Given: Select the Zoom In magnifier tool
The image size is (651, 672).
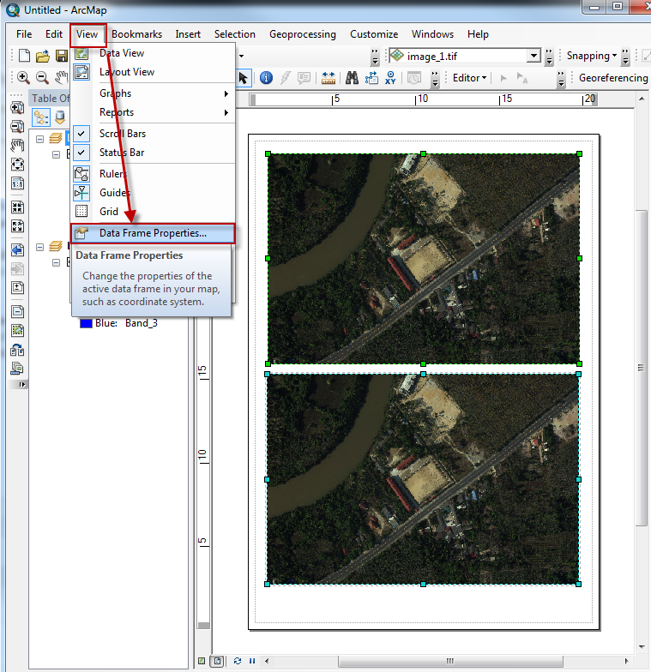Looking at the screenshot, I should pos(23,77).
